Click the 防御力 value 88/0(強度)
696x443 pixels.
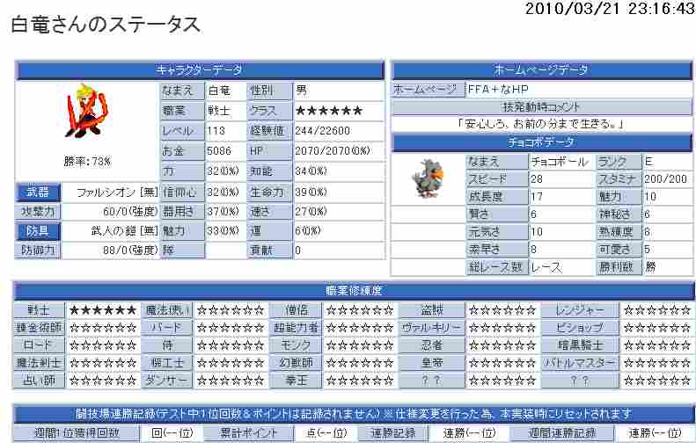(130, 251)
